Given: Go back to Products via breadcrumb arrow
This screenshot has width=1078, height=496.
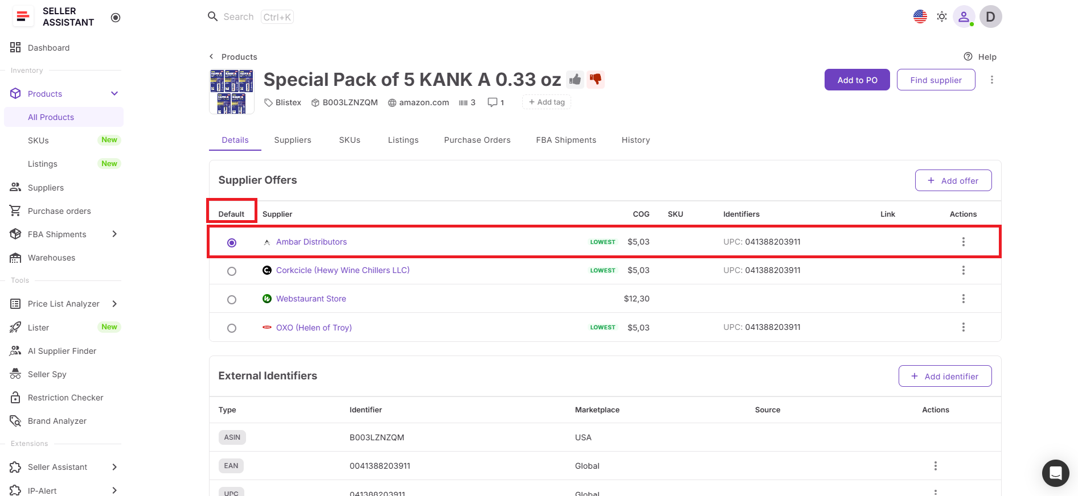Looking at the screenshot, I should (x=211, y=56).
